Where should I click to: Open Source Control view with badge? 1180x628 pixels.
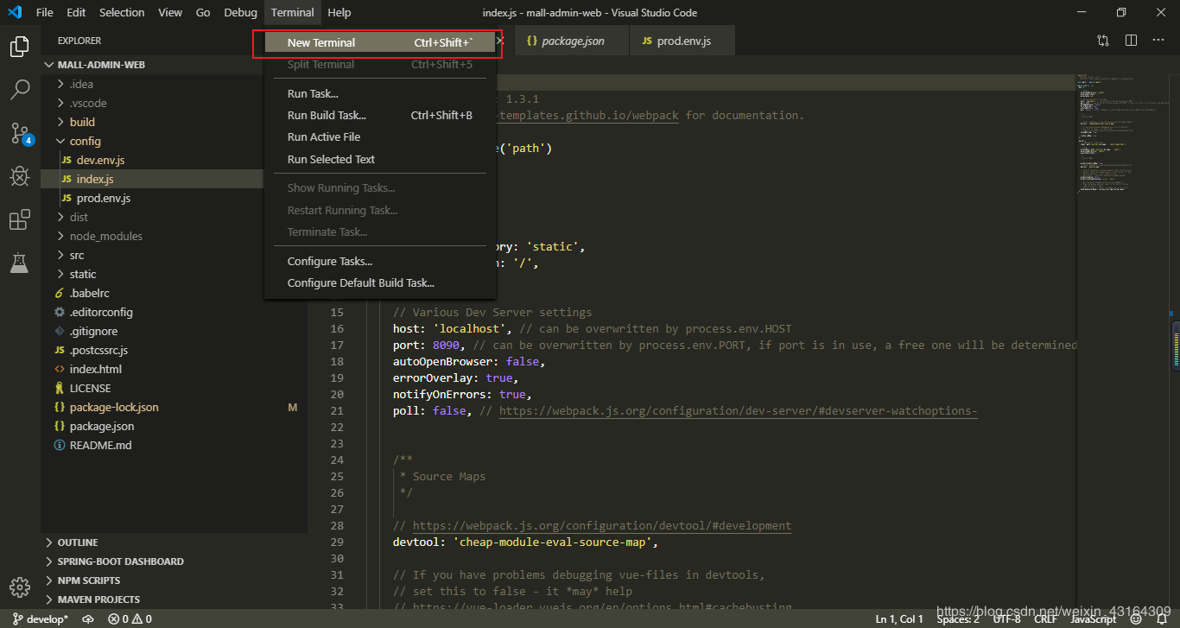pyautogui.click(x=20, y=133)
